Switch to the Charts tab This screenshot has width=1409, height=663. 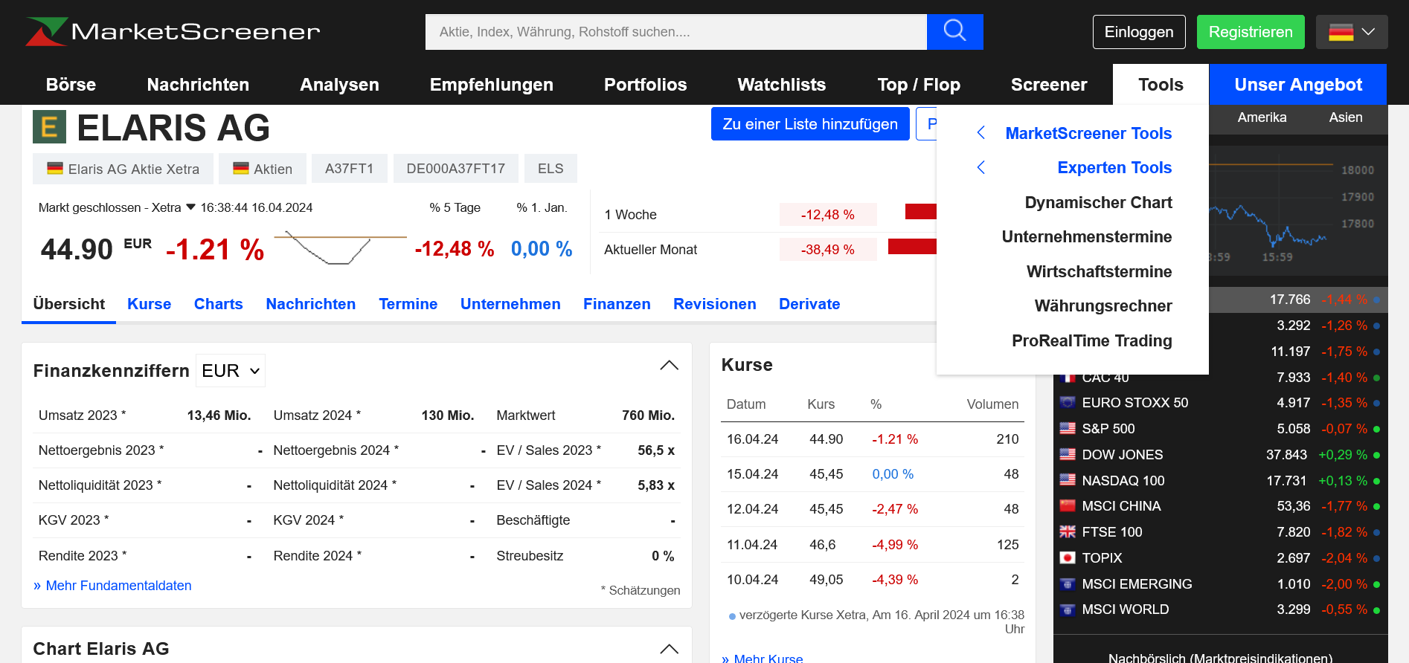tap(218, 304)
